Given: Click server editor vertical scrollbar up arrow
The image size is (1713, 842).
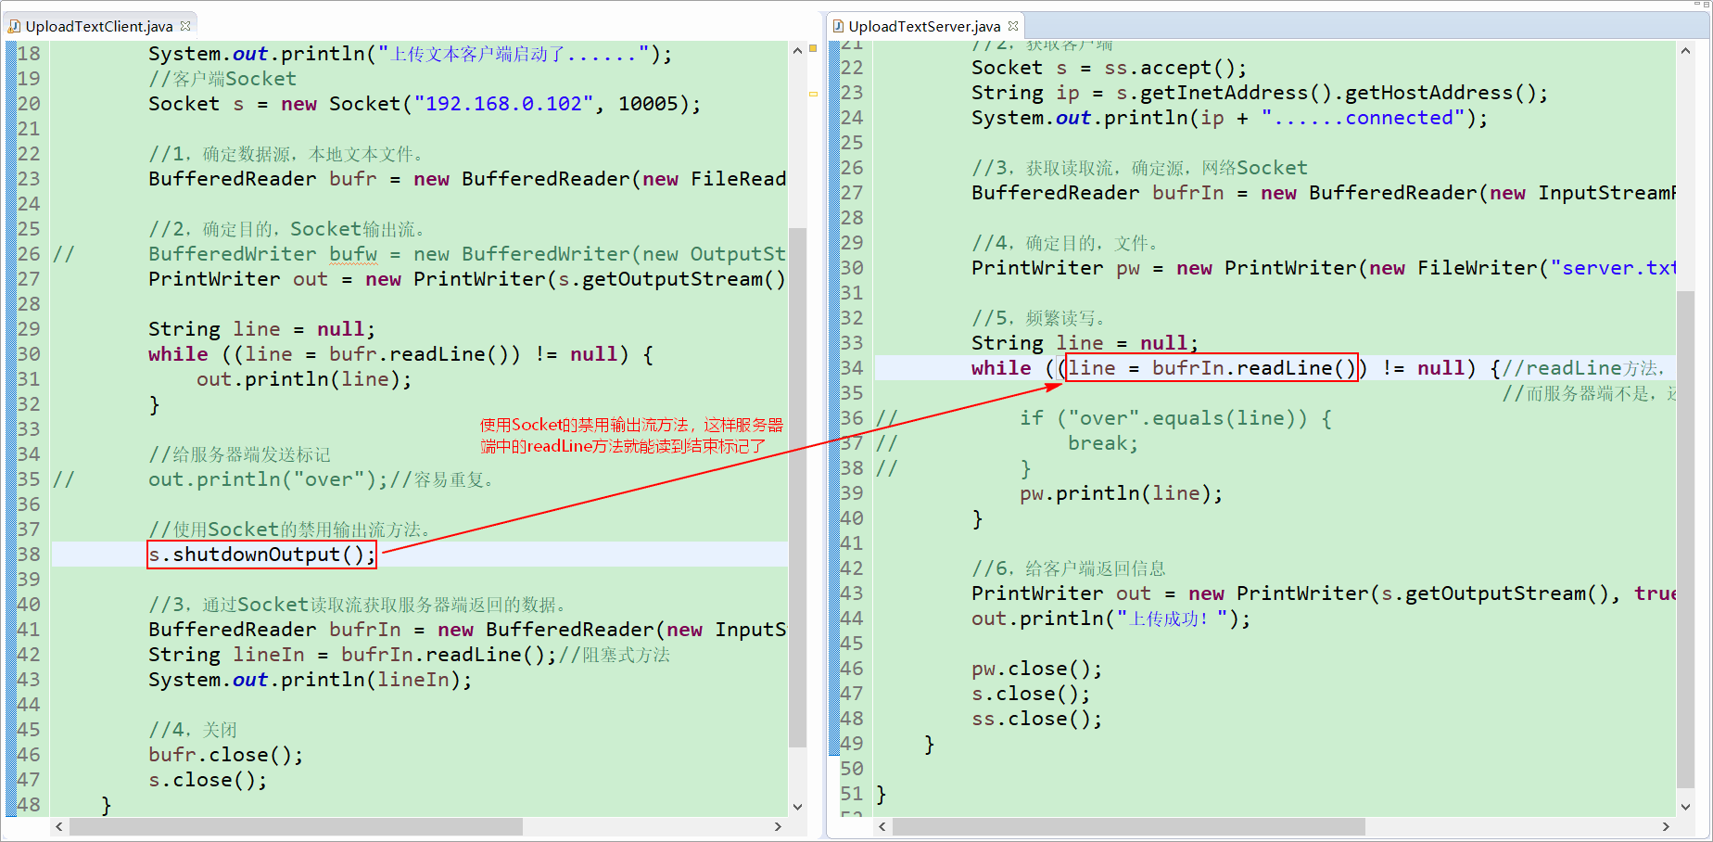Looking at the screenshot, I should (x=1685, y=51).
